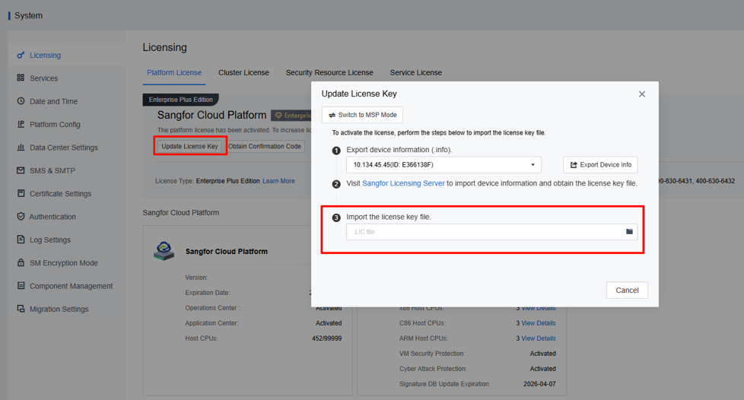Click the VM Security Protection Activated status
The height and width of the screenshot is (400, 744).
pos(543,354)
